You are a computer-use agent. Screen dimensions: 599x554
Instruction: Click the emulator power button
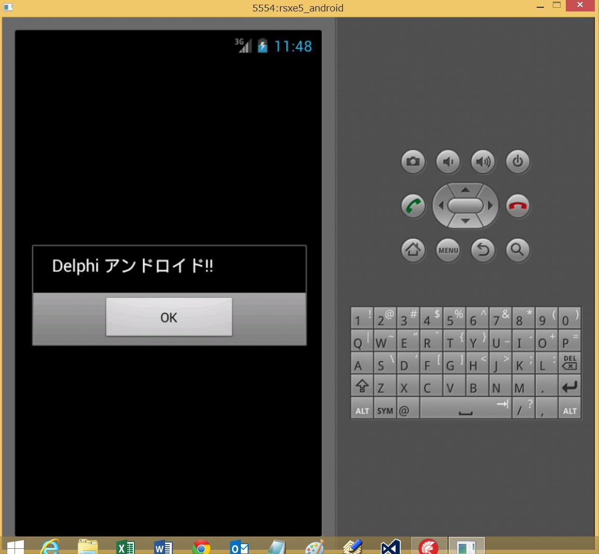(518, 162)
